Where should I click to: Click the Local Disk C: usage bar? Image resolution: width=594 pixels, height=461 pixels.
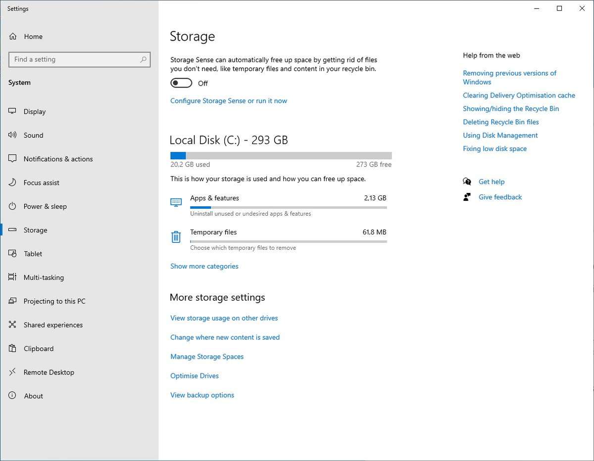[x=281, y=155]
